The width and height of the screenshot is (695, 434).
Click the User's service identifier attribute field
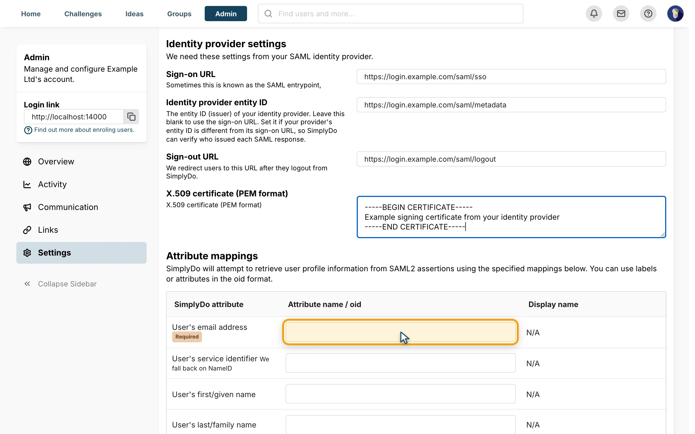click(x=400, y=363)
